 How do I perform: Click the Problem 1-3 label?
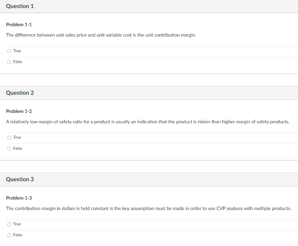pos(19,198)
